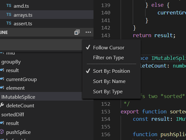The width and height of the screenshot is (186, 140).
Task: Expand the groupBy outline node
Action: [x=11, y=62]
